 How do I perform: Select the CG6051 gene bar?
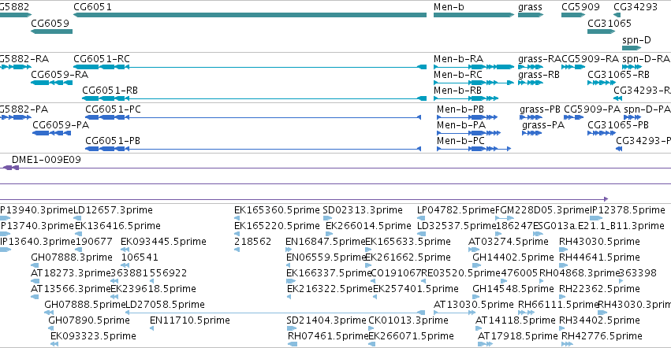pyautogui.click(x=250, y=15)
